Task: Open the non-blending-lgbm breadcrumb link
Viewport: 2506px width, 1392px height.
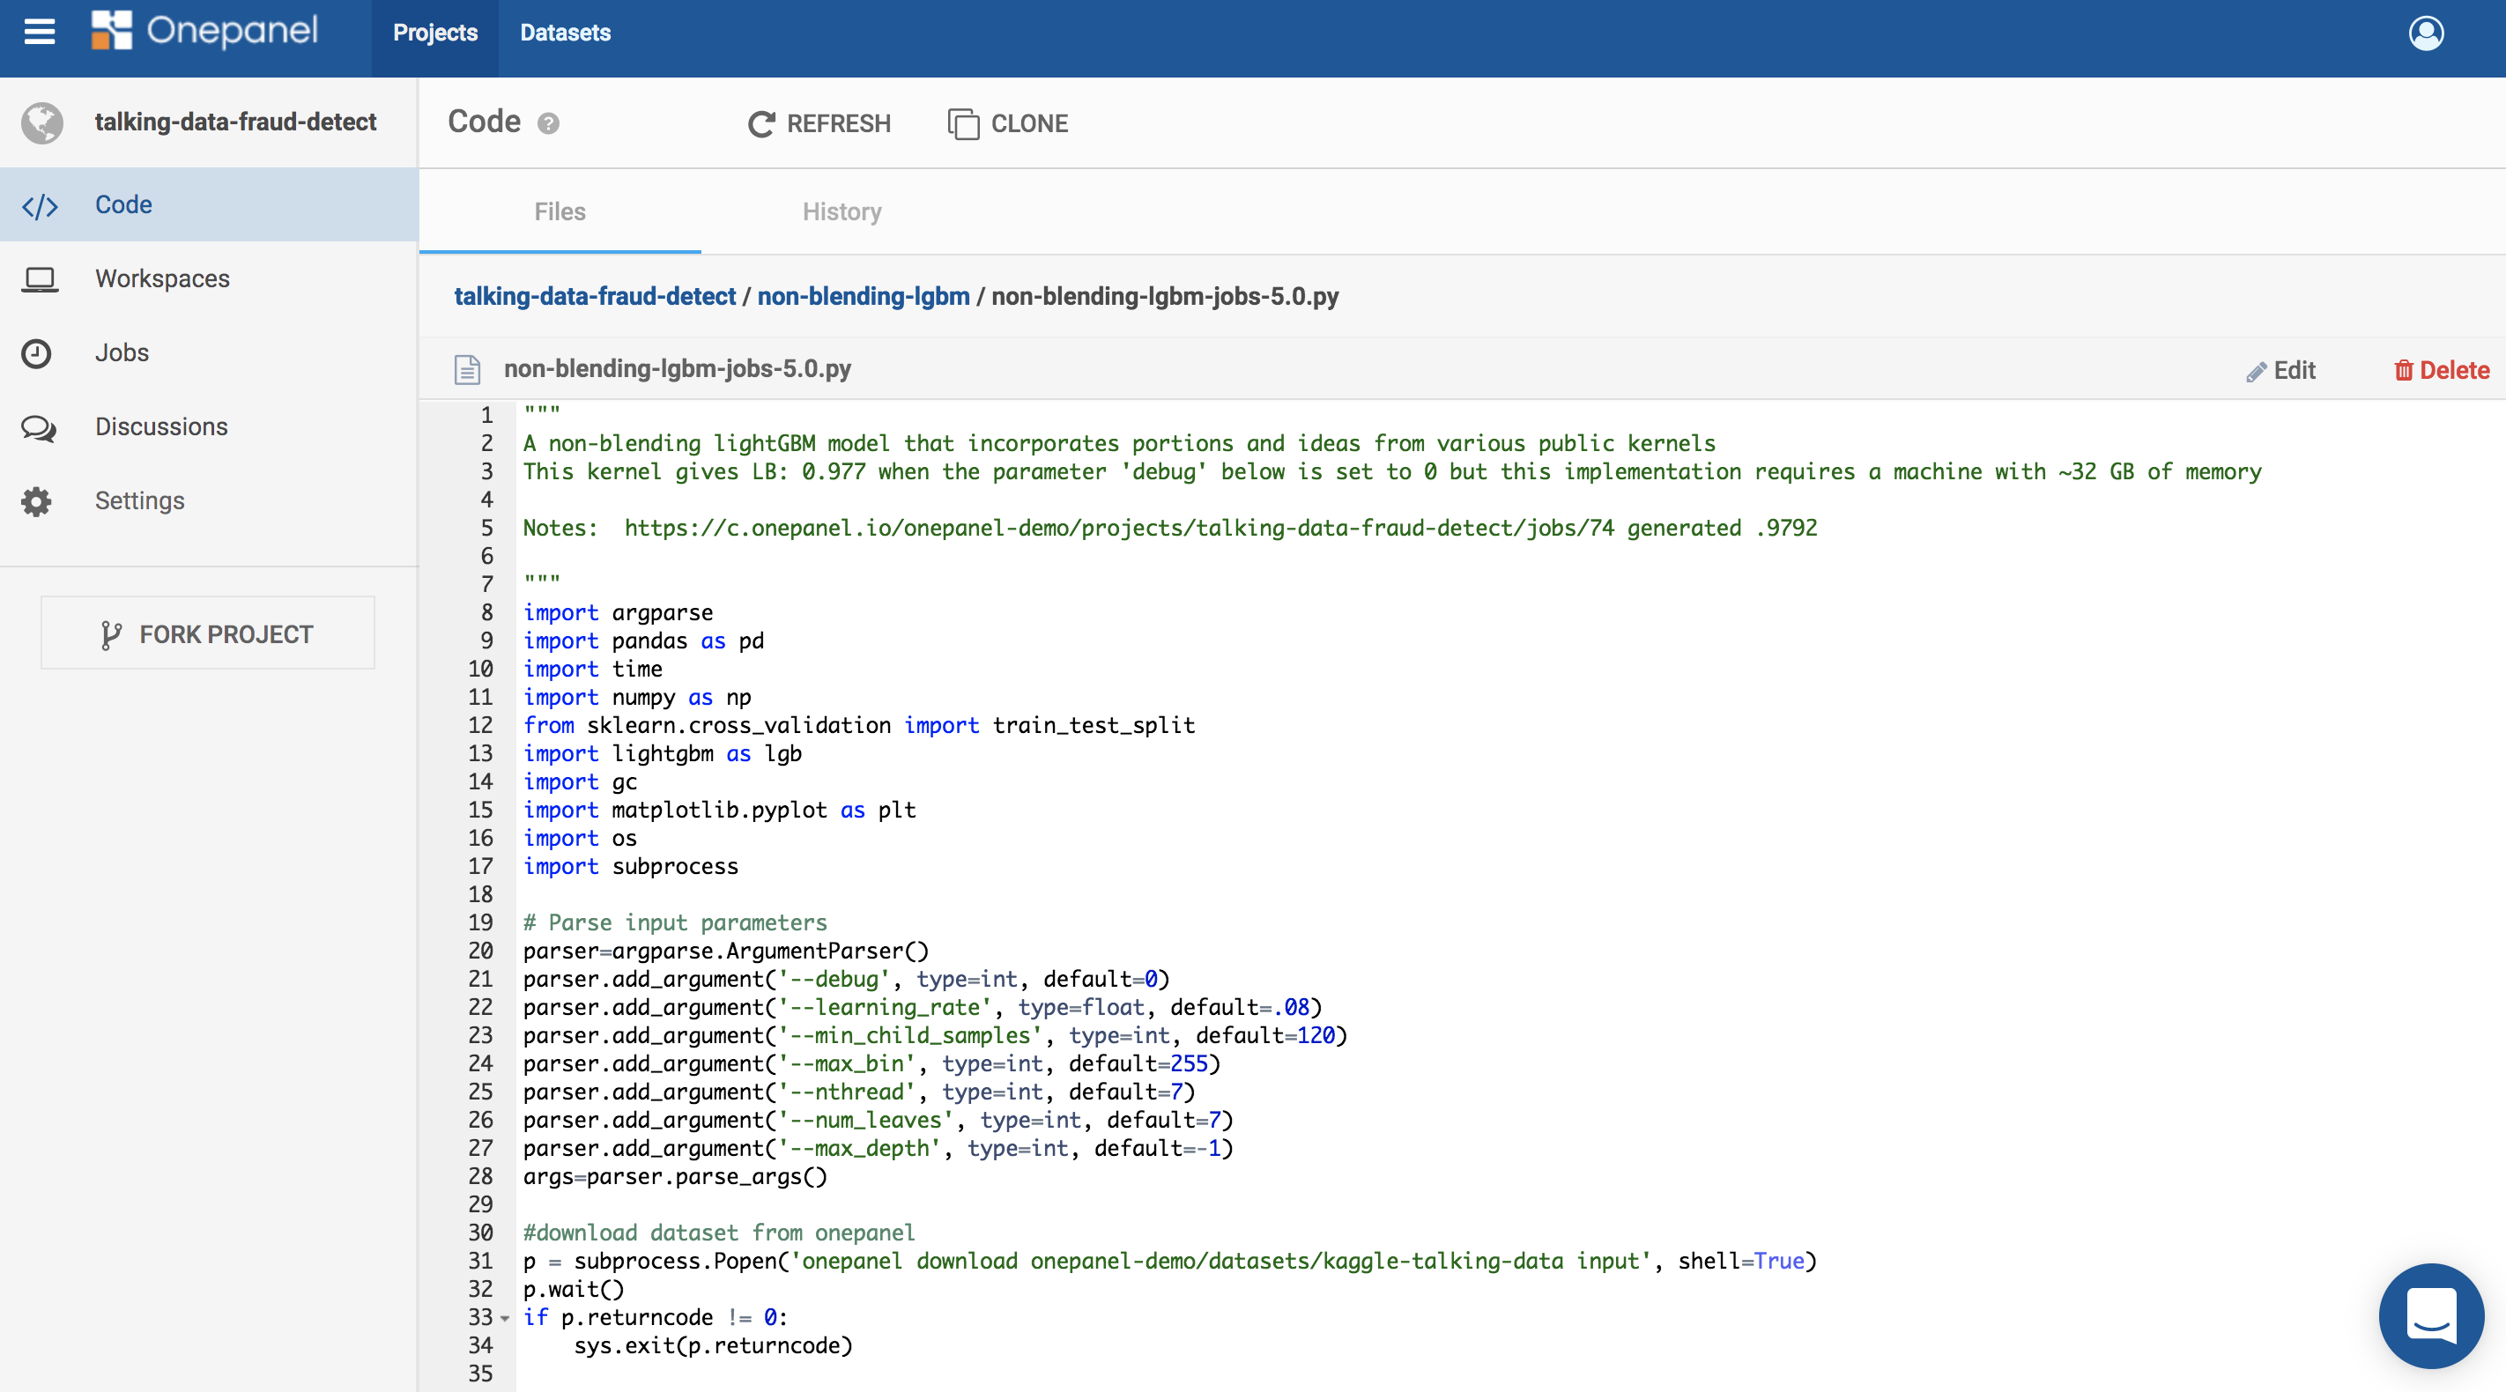Action: point(863,296)
